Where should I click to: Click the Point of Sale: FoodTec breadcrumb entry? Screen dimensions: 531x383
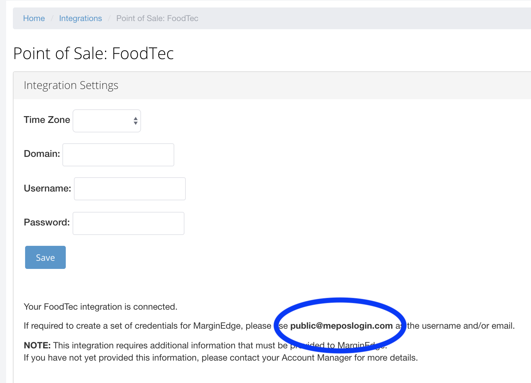pyautogui.click(x=157, y=18)
